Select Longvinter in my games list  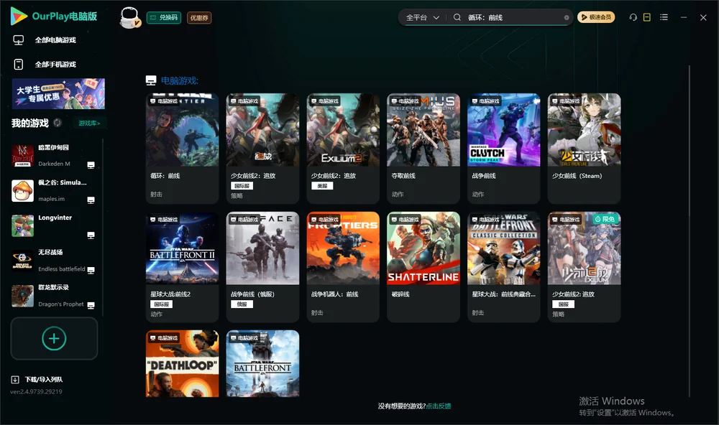click(x=54, y=225)
